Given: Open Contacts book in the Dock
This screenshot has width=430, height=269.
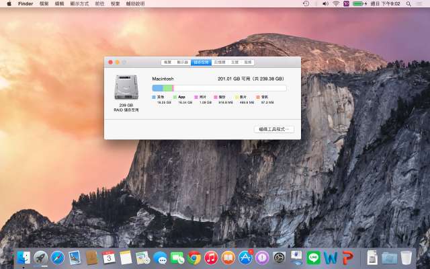Looking at the screenshot, I should (x=91, y=258).
